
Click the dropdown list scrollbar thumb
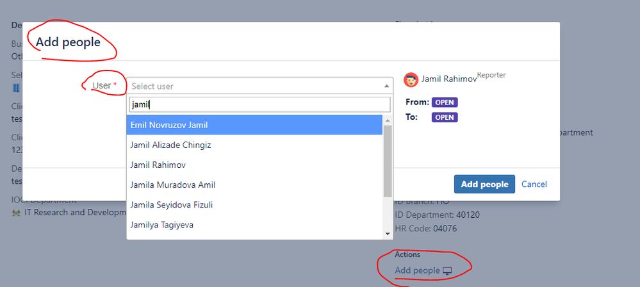coord(388,161)
